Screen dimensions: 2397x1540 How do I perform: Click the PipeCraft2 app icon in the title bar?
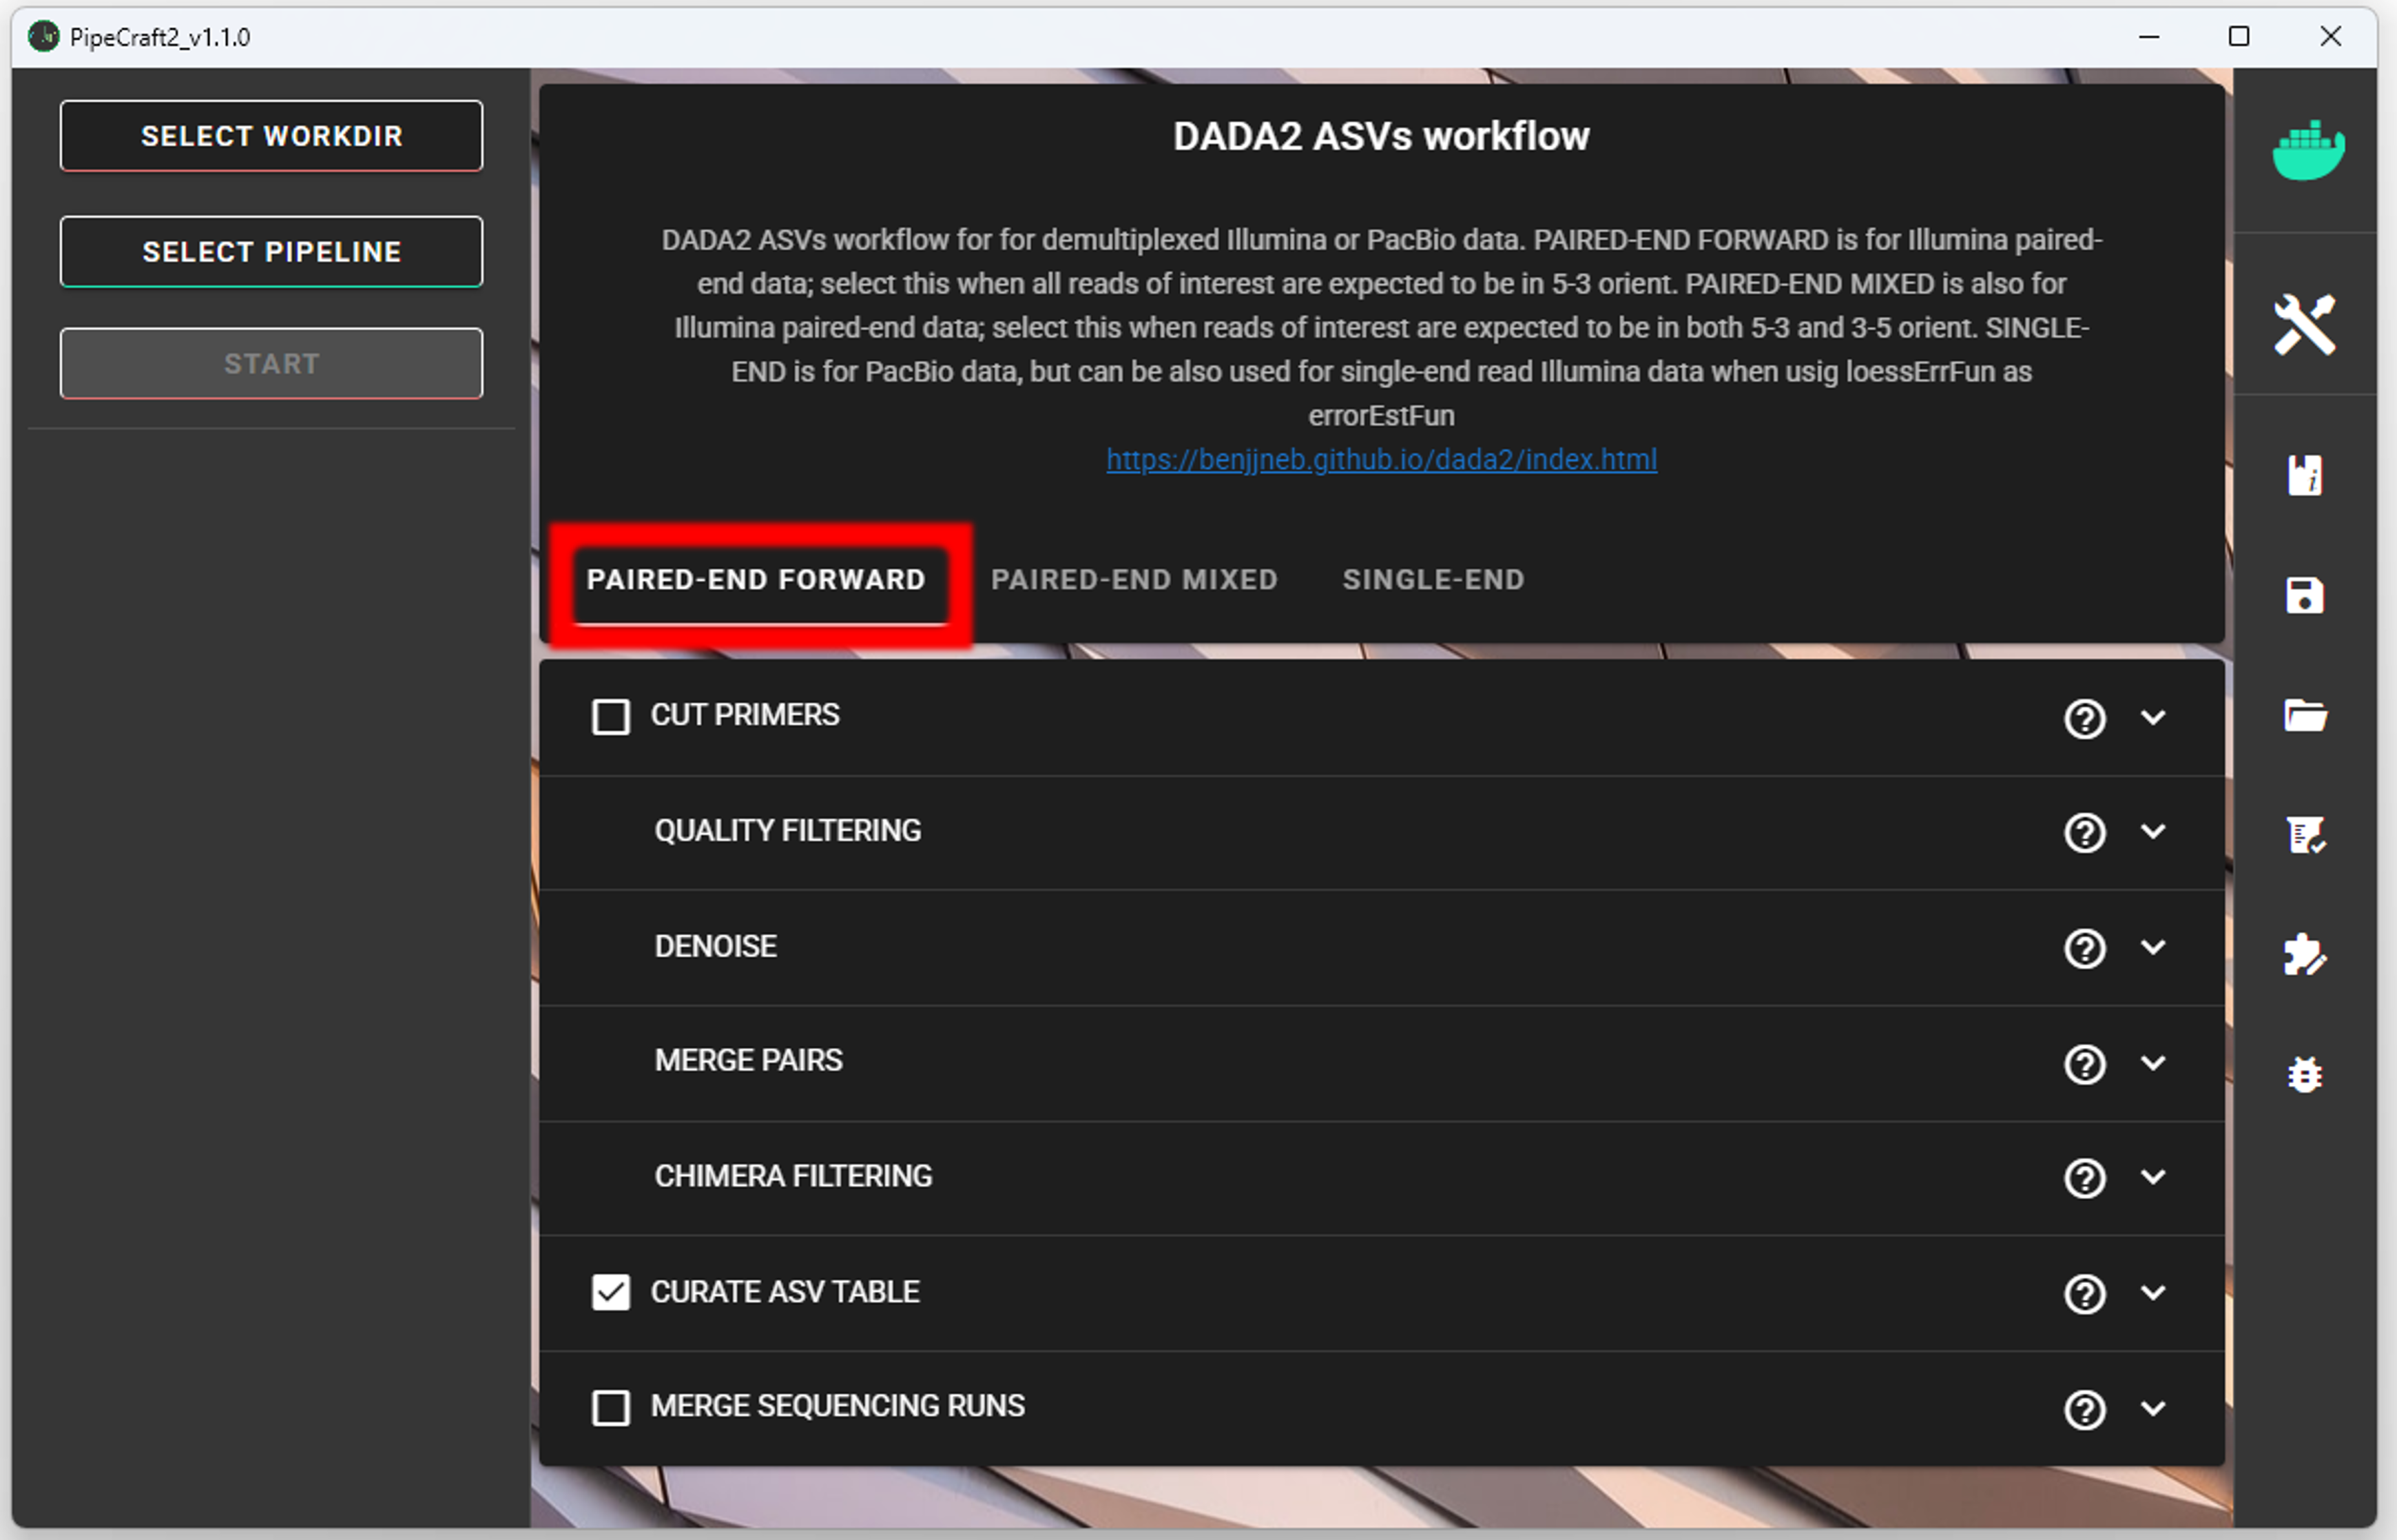[x=43, y=37]
